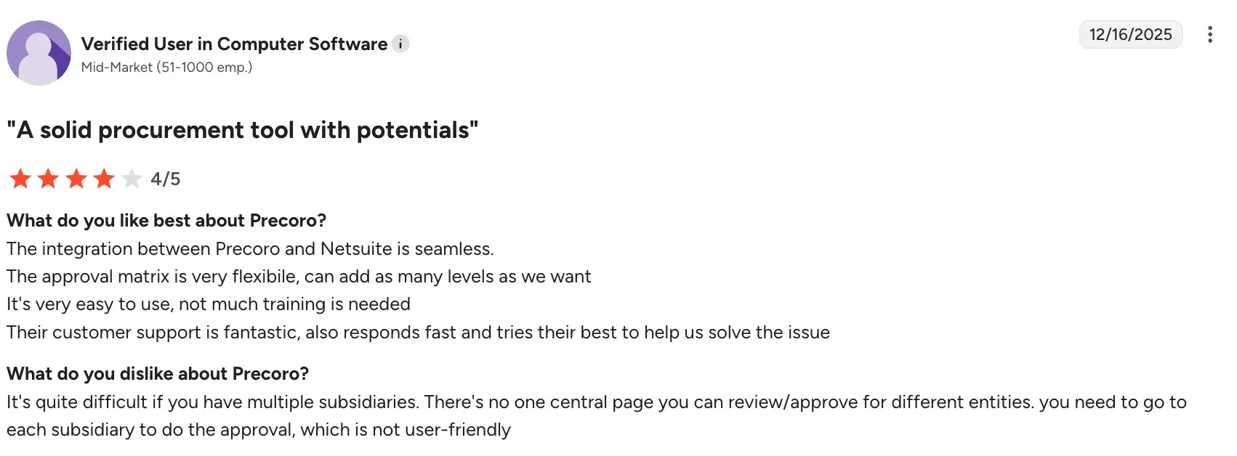Image resolution: width=1237 pixels, height=456 pixels.
Task: Click the third orange rating star
Action: [76, 179]
